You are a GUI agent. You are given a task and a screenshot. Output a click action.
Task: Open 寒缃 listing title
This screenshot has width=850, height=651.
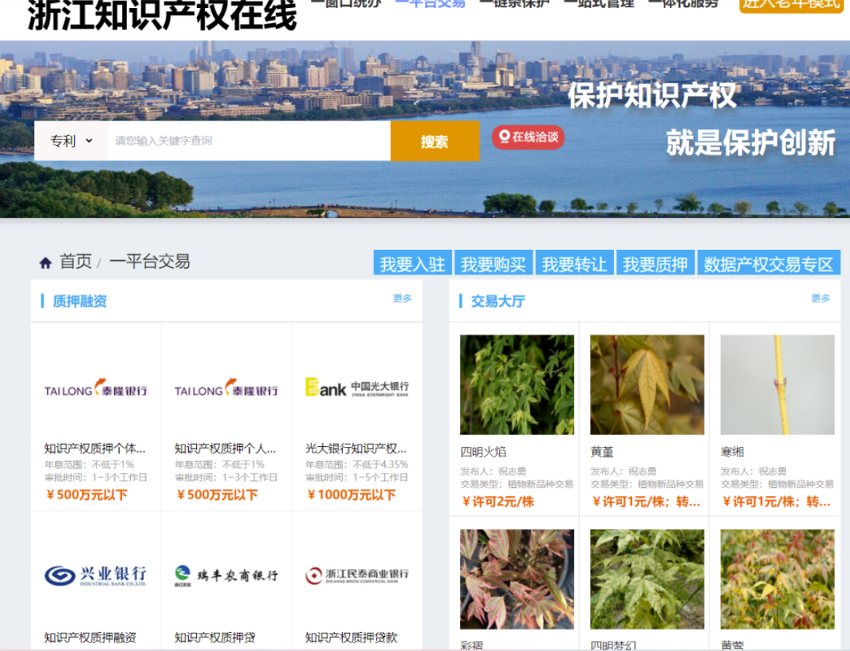pos(732,451)
